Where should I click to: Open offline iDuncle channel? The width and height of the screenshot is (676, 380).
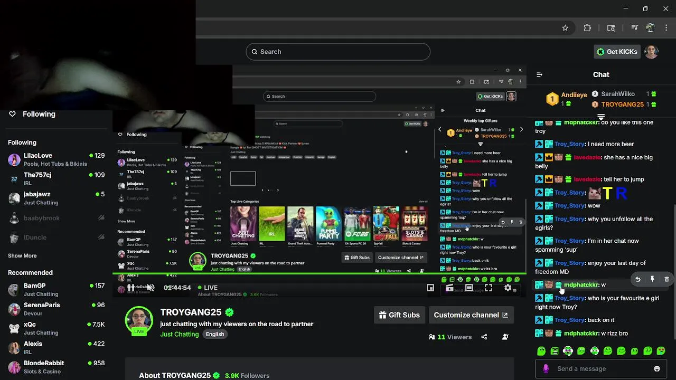click(x=56, y=237)
